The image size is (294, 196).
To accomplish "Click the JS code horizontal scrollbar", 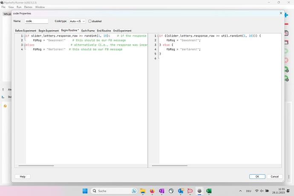I will click(170, 166).
